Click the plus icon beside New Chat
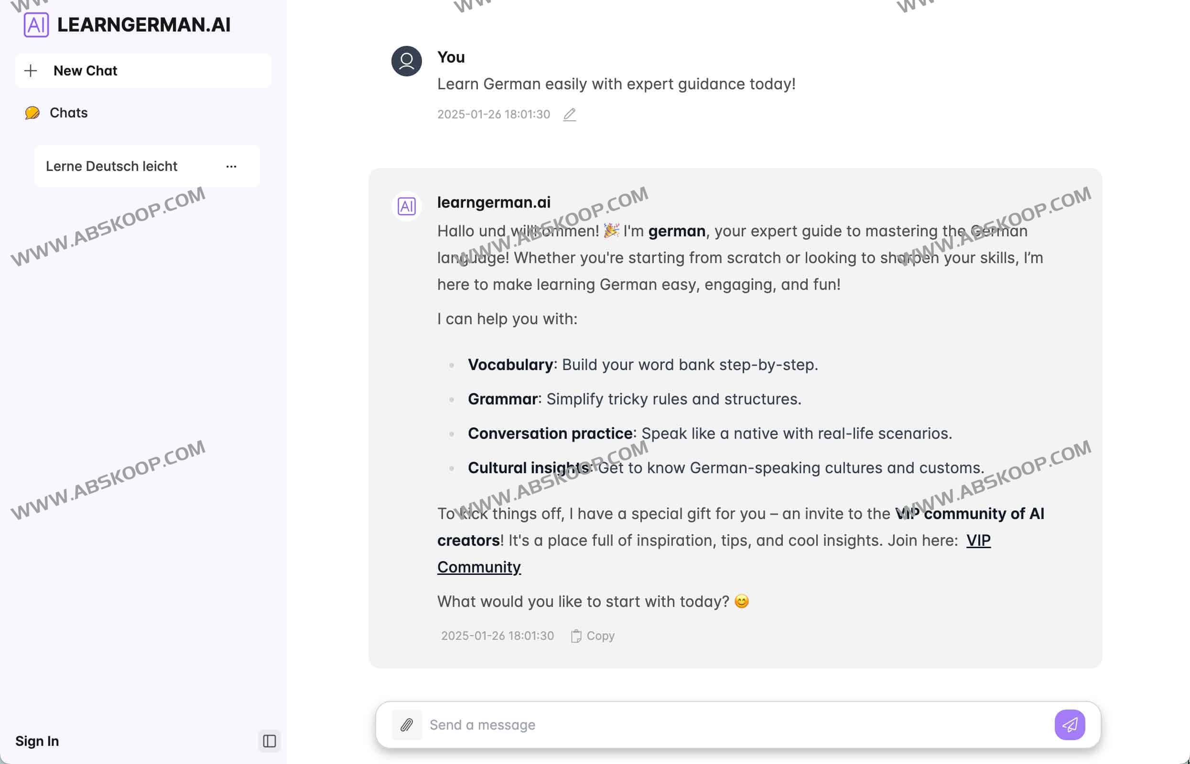This screenshot has height=764, width=1190. 31,71
